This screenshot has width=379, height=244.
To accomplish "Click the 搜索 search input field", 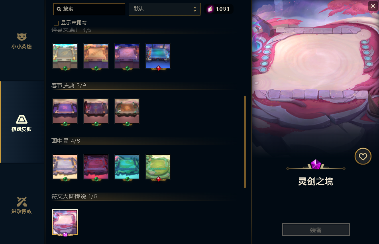I will 89,9.
